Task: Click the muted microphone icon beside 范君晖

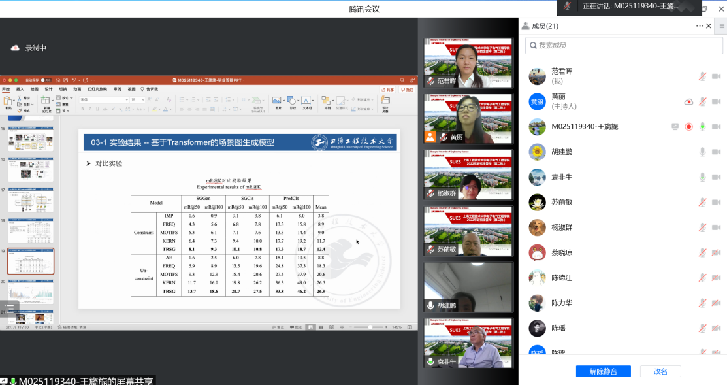Action: (702, 76)
